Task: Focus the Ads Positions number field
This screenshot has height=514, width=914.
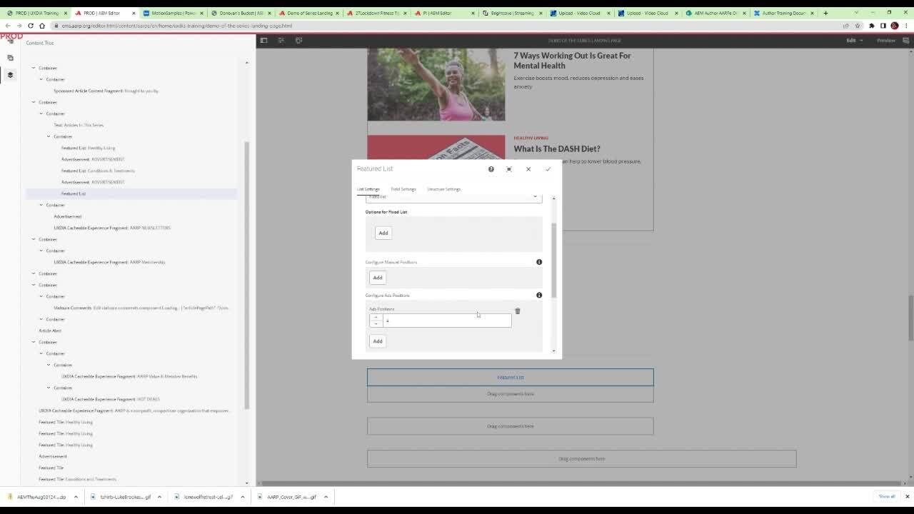Action: [x=447, y=321]
